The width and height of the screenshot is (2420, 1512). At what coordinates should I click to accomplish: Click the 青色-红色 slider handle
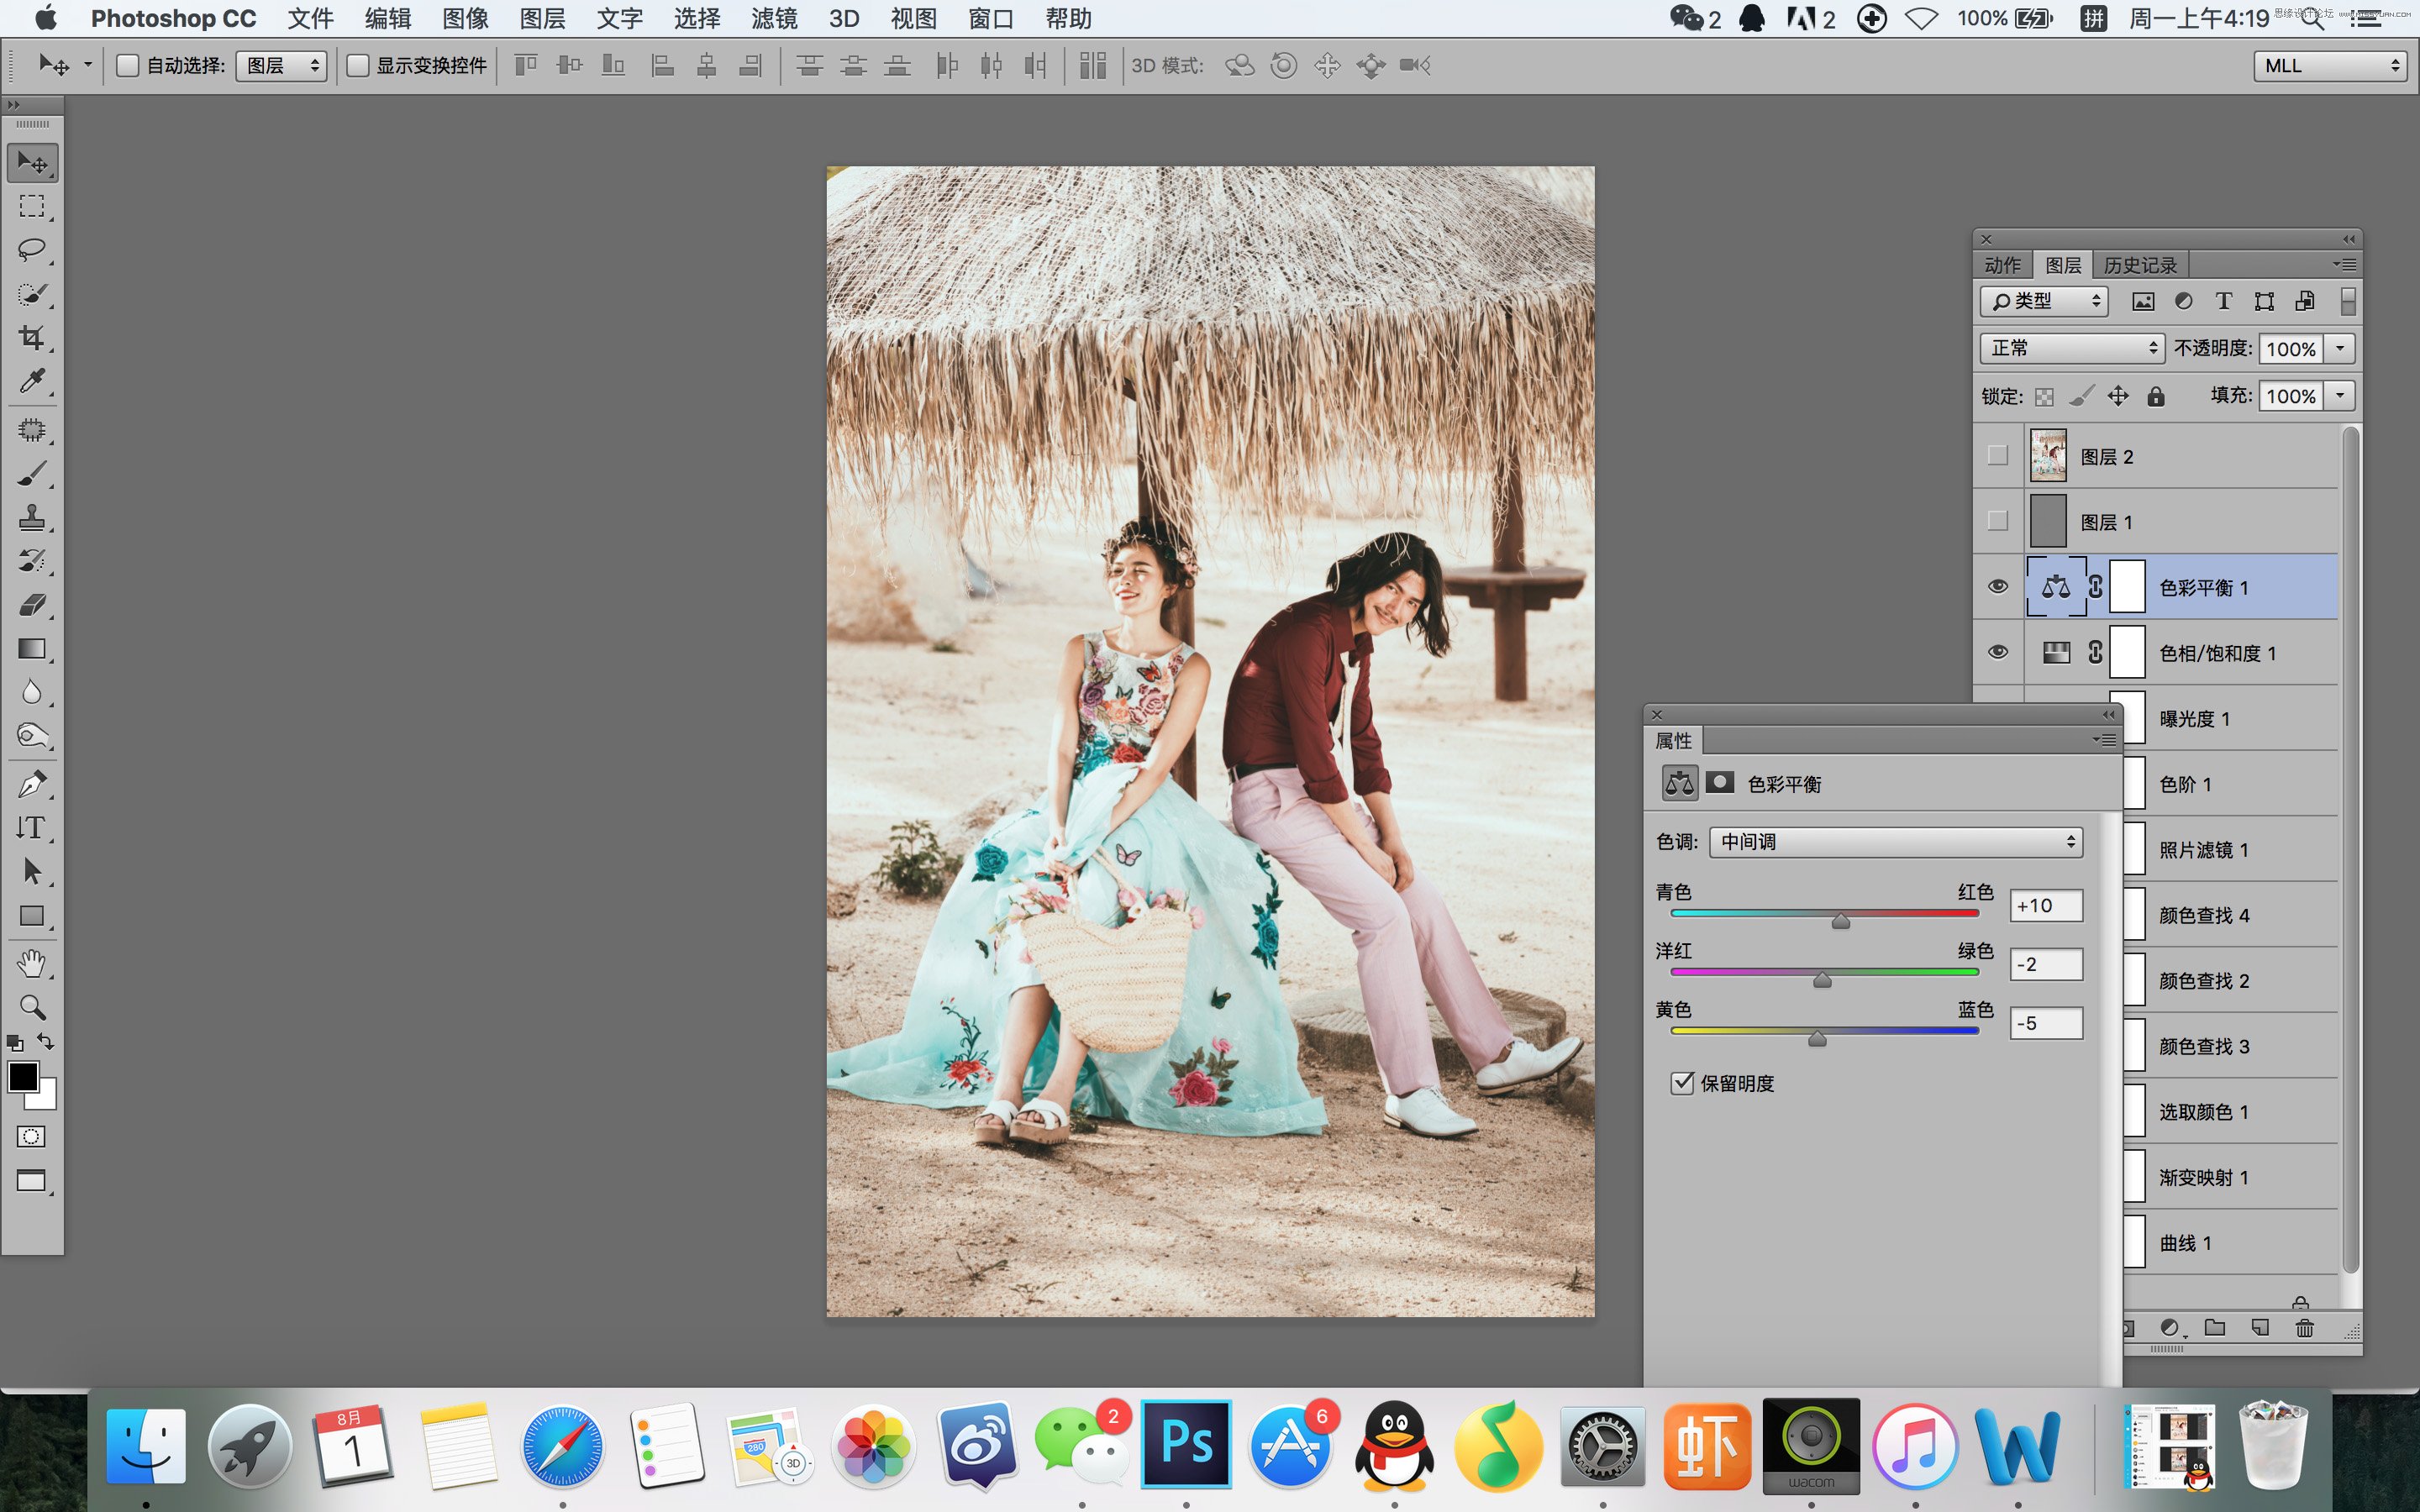tap(1840, 922)
